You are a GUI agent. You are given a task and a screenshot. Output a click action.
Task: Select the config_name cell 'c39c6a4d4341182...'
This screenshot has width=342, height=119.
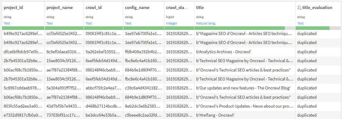[144, 88]
